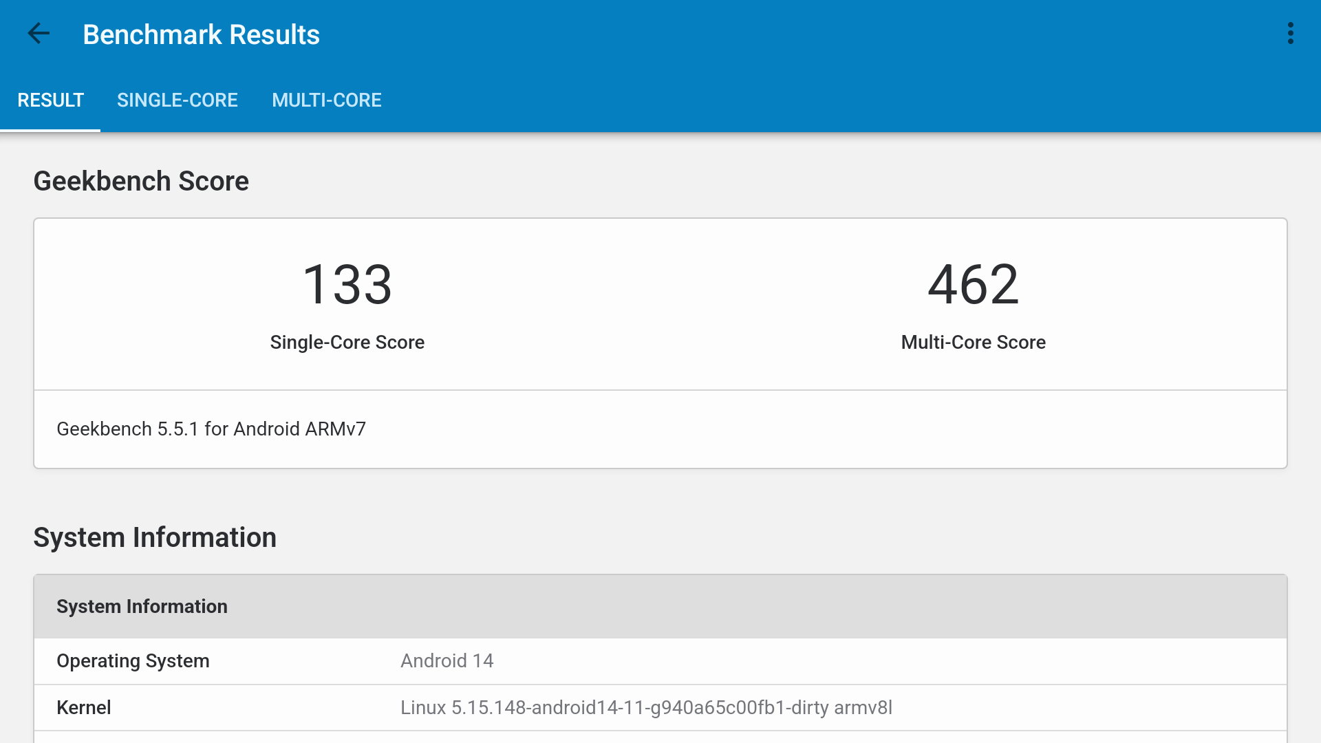Tap the Android 14 value
This screenshot has height=743, width=1321.
point(447,661)
